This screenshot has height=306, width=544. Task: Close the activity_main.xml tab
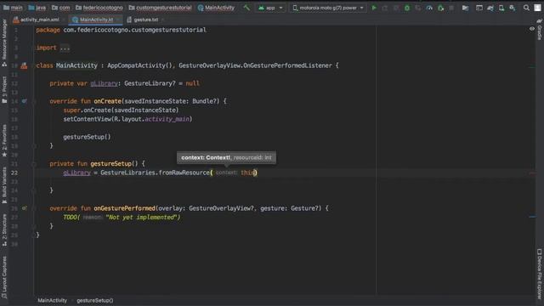tap(65, 20)
